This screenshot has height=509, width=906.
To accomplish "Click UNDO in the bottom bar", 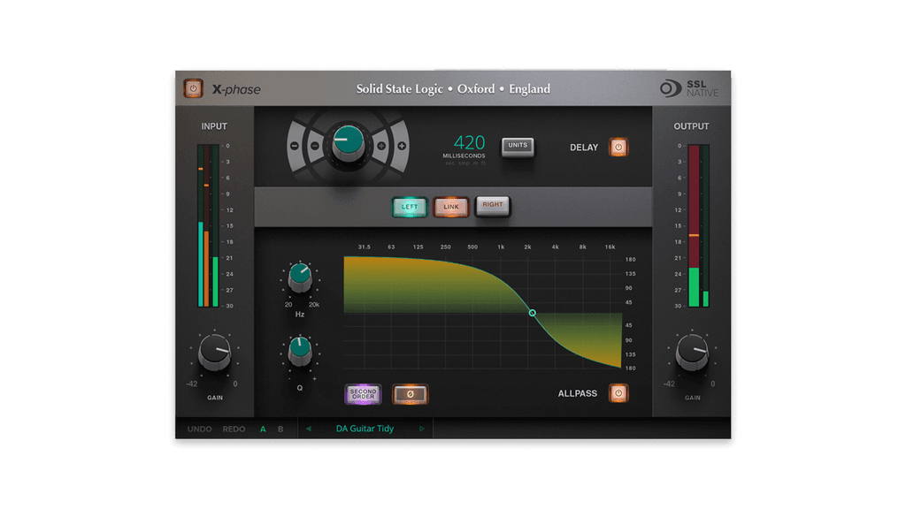I will click(199, 429).
